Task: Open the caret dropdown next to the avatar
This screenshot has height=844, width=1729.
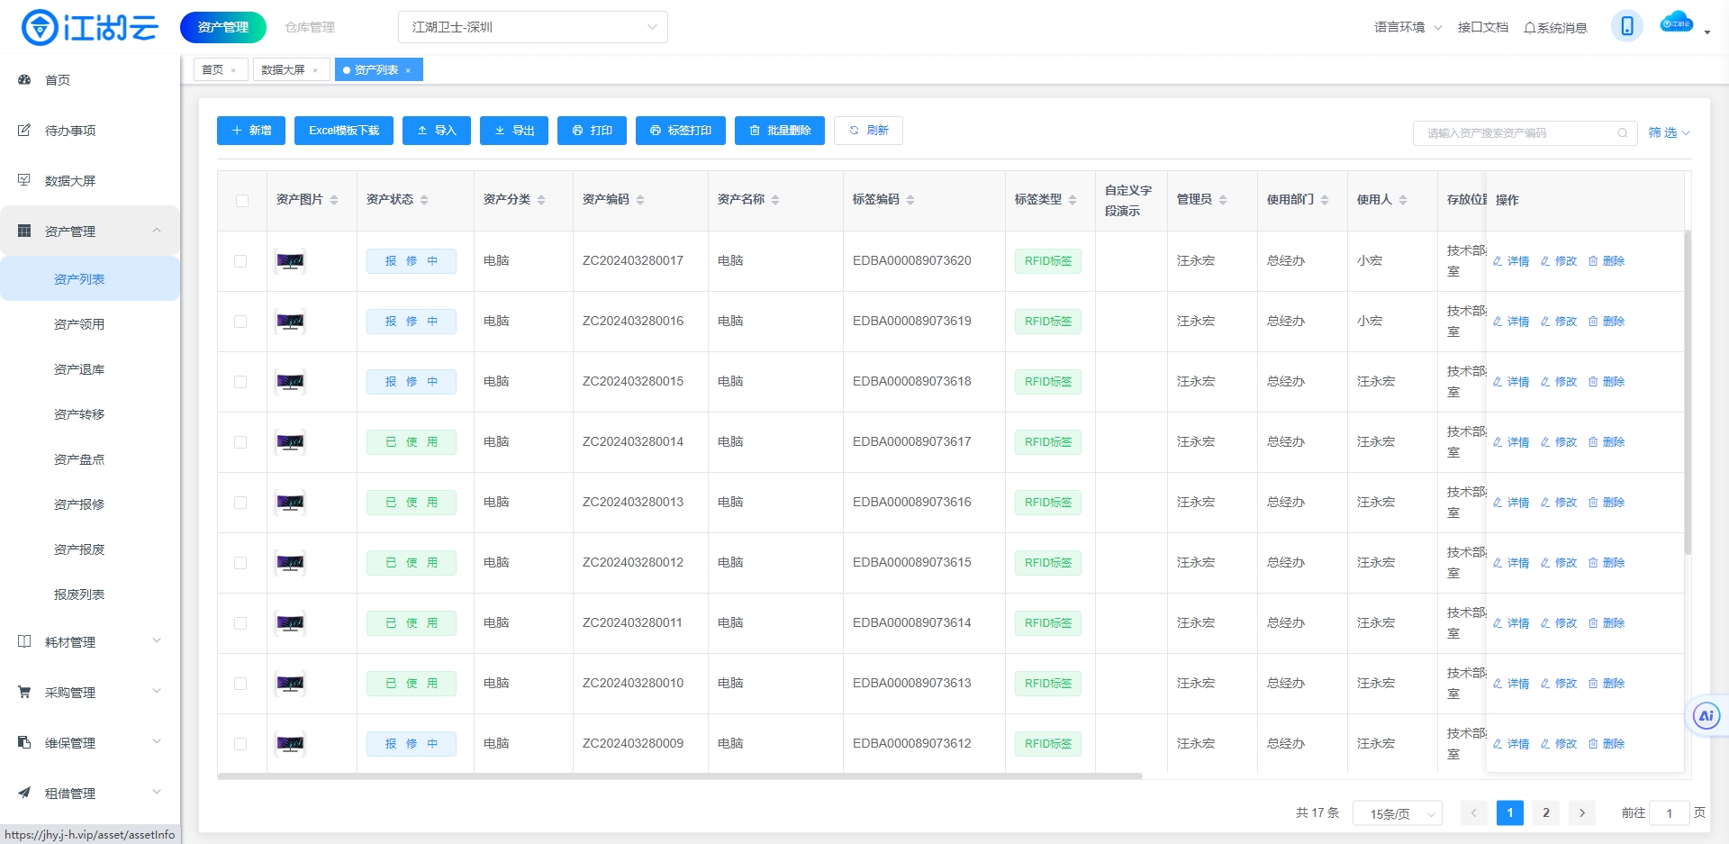Action: [1707, 32]
